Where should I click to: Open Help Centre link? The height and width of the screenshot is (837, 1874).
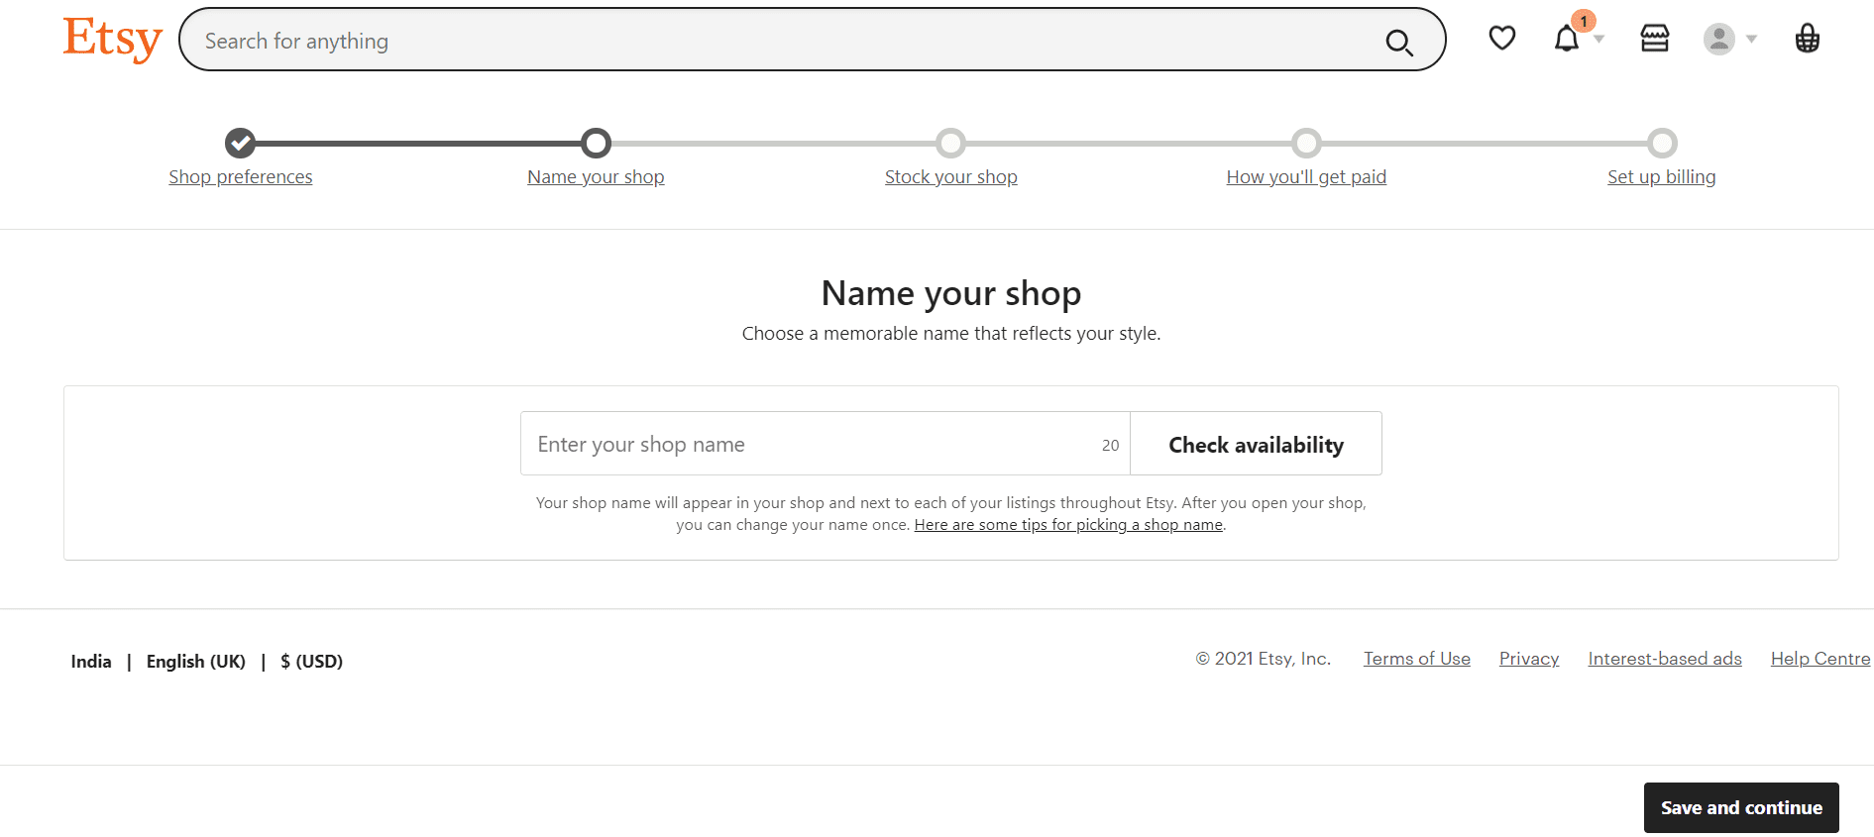tap(1820, 659)
